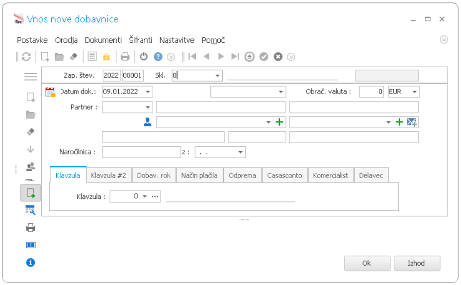Click the eject circle icon in the toolbar

pos(249,57)
